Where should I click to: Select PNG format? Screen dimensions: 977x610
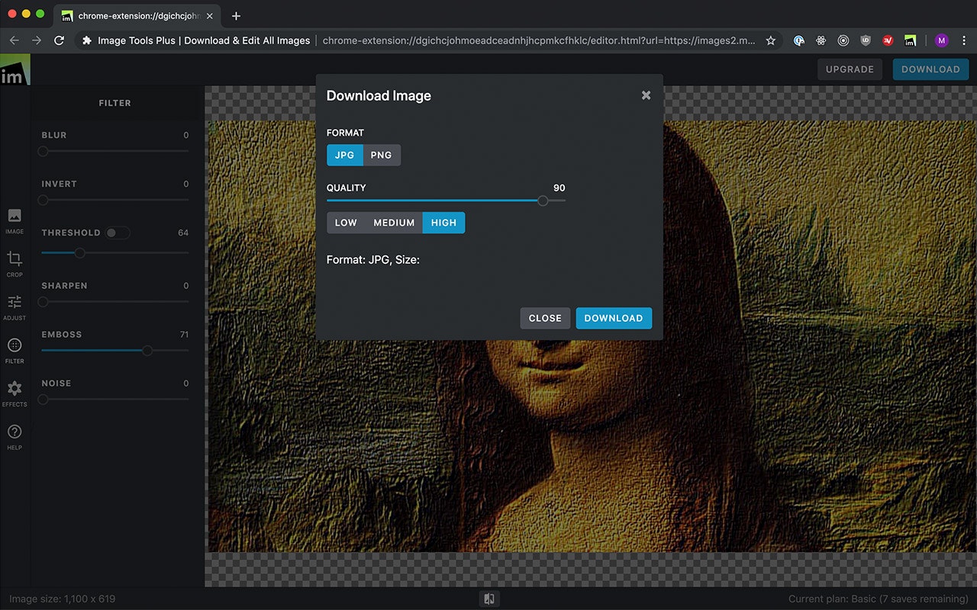pos(382,156)
